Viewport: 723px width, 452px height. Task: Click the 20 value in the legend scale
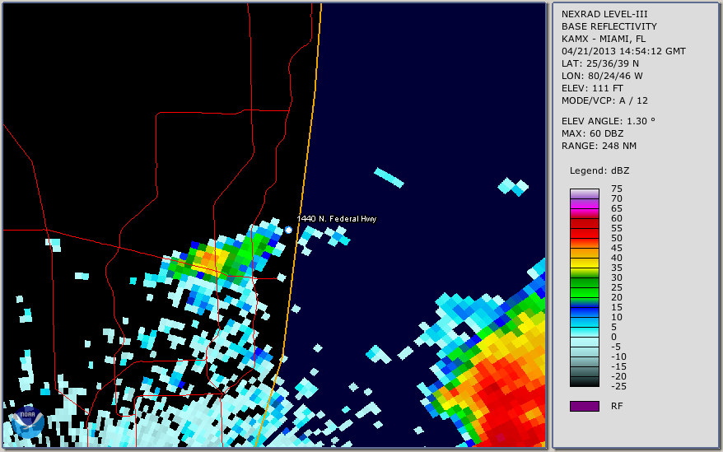pyautogui.click(x=617, y=297)
